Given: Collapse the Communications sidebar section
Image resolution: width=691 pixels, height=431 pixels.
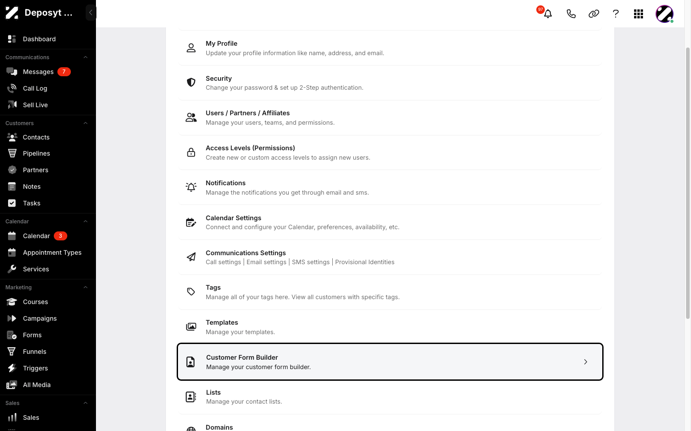Looking at the screenshot, I should [x=85, y=57].
